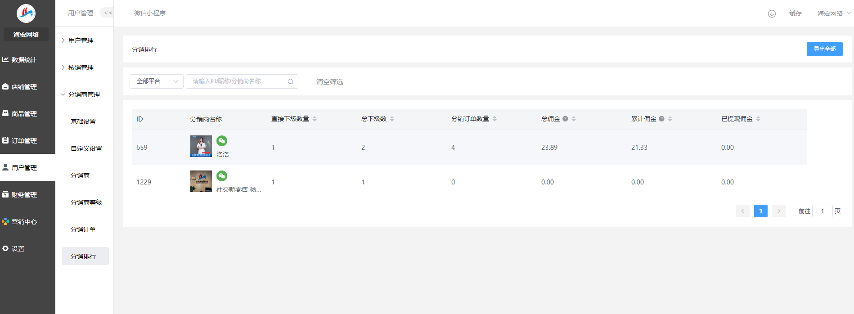Click the 累计佣金 help question icon

click(x=661, y=119)
